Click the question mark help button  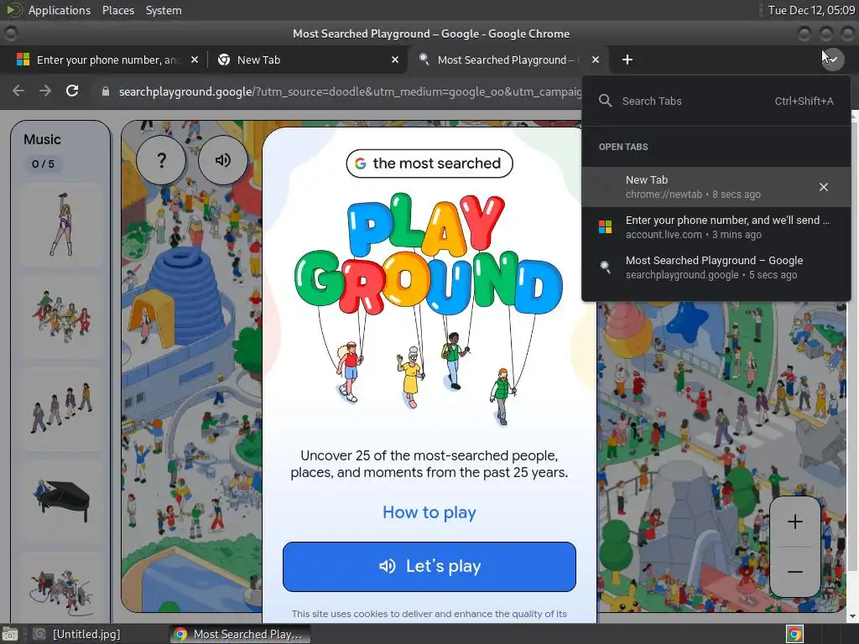[161, 160]
